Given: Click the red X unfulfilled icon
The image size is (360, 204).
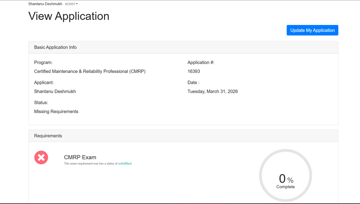Looking at the screenshot, I should click(41, 157).
